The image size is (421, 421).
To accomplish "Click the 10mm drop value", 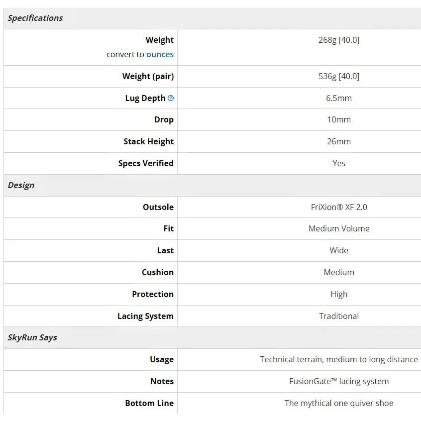I will tap(339, 120).
